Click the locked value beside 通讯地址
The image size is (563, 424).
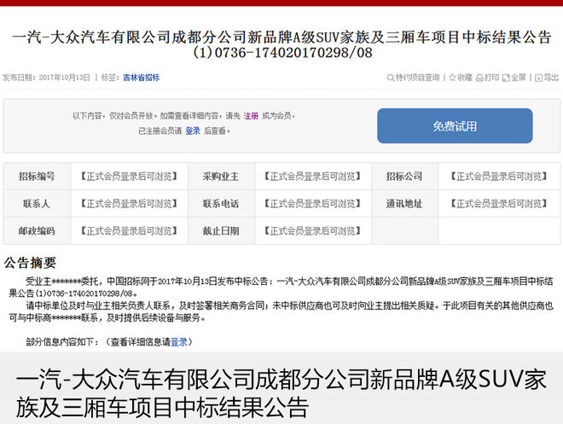(x=498, y=204)
